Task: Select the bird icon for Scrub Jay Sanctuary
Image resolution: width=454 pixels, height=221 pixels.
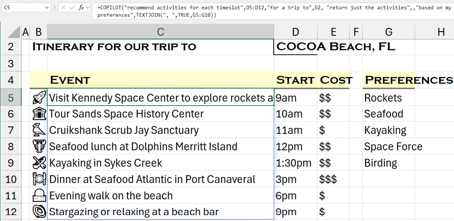Action: click(x=39, y=130)
